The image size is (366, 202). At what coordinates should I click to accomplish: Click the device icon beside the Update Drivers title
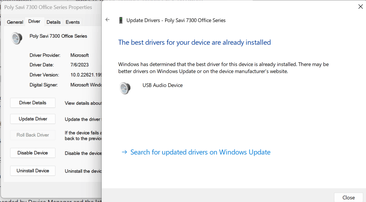coord(121,20)
